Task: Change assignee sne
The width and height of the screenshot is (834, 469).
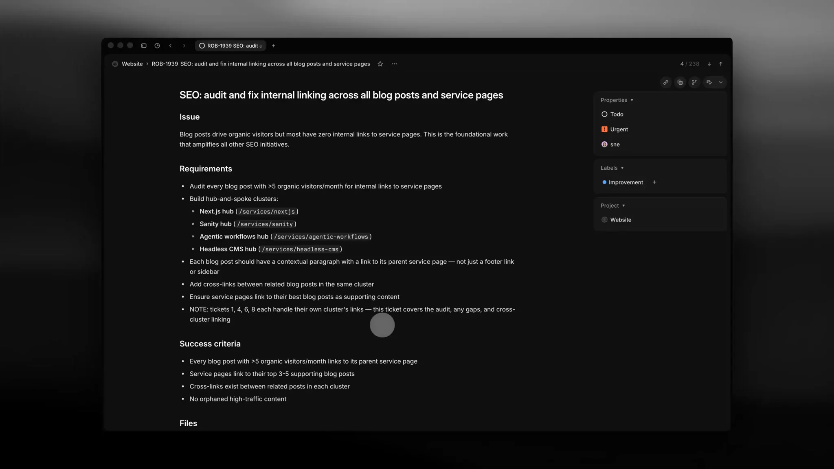Action: 615,145
